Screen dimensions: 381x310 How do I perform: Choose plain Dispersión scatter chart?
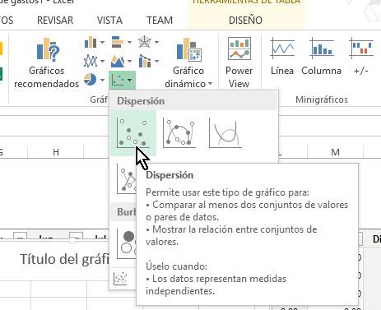point(133,133)
